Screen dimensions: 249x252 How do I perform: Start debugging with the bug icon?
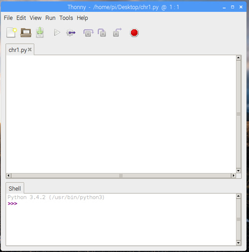point(71,33)
